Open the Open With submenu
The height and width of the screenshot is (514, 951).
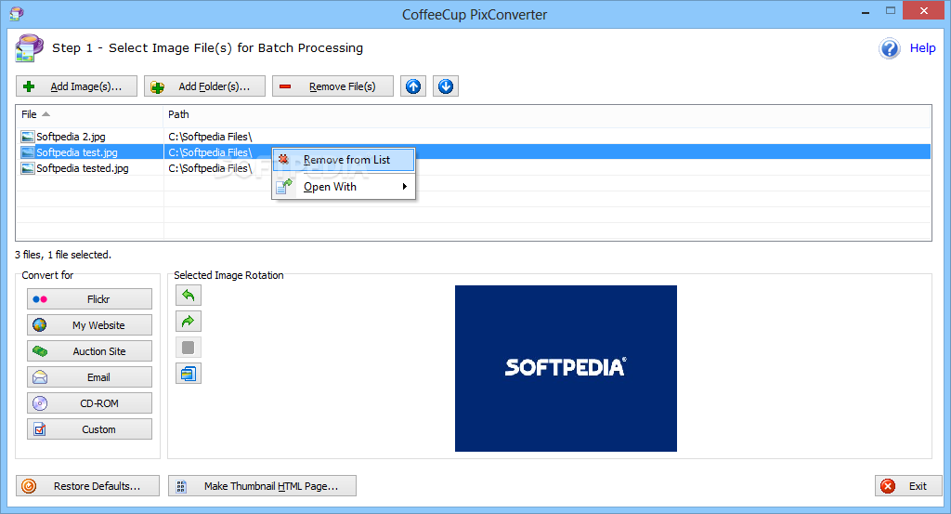point(344,187)
